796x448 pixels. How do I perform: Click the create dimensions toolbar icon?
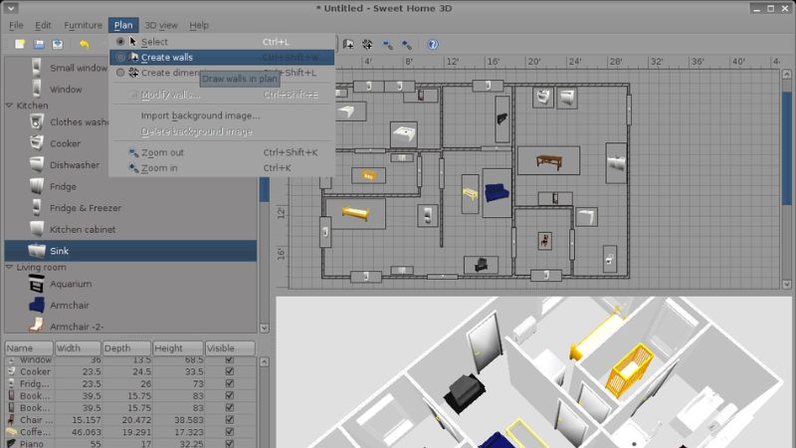[x=367, y=45]
